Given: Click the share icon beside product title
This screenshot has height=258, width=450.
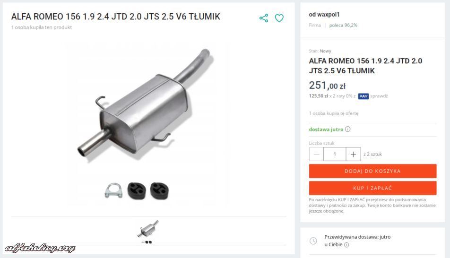Looking at the screenshot, I should coord(264,18).
